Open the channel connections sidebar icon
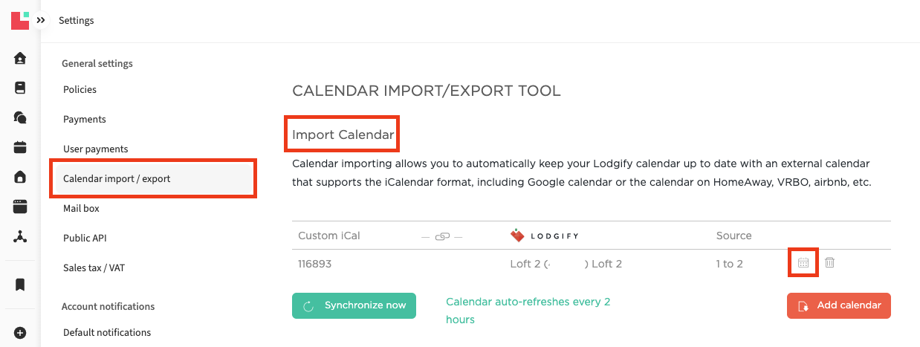920x347 pixels. (20, 236)
